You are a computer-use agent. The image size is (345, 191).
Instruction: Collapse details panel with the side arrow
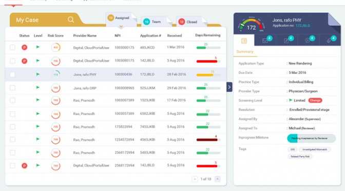pyautogui.click(x=229, y=87)
